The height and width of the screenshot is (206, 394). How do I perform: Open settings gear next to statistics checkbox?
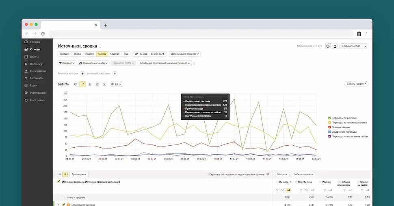[x=268, y=174]
